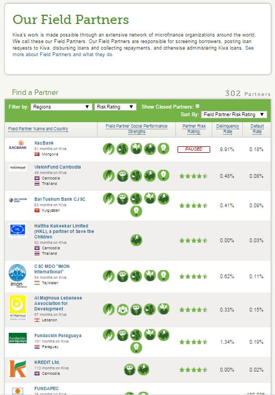This screenshot has width=275, height=395.
Task: Click the people icon for IMON International
Action: tap(136, 276)
